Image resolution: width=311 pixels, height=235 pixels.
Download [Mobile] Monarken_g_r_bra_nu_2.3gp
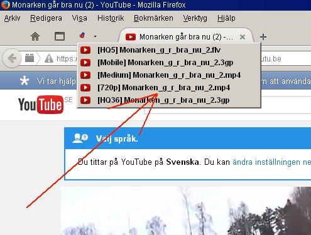click(x=169, y=63)
